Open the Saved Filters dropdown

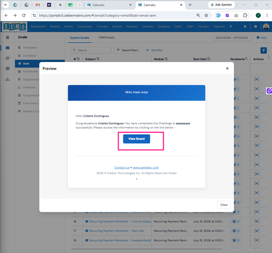[127, 50]
